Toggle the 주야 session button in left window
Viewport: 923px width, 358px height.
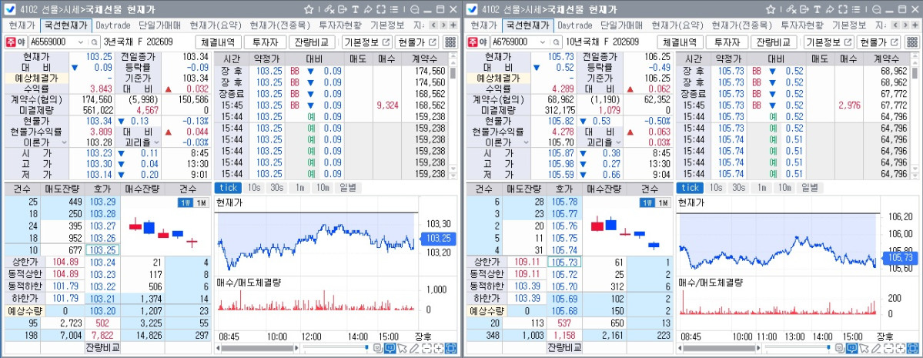tap(16, 42)
